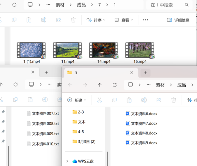This screenshot has width=197, height=166.
Task: Click the cut scissors icon in front window
Action: point(99,100)
